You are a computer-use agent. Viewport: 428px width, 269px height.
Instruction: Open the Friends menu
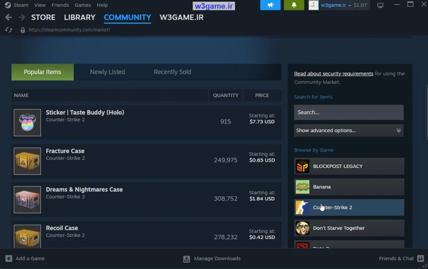click(x=60, y=5)
